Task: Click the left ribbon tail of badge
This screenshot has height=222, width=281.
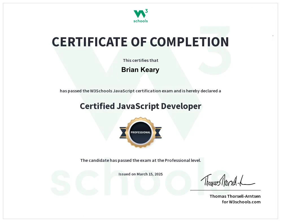Action: 123,132
